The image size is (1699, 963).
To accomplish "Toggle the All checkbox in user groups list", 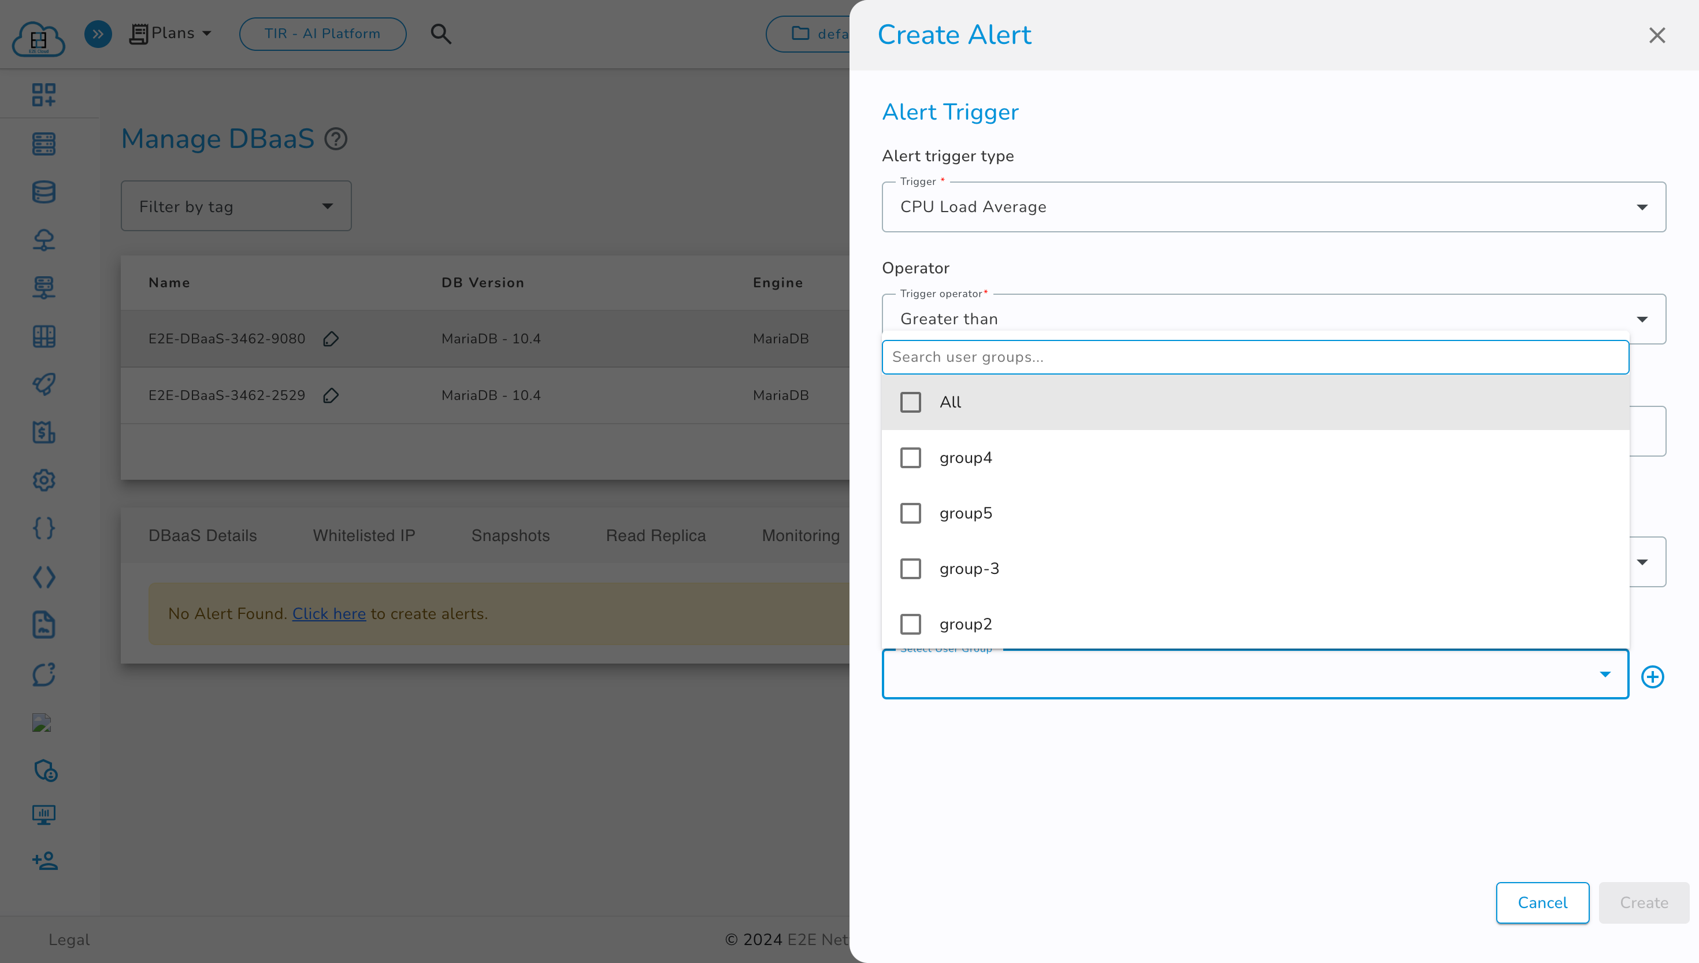I will (x=910, y=403).
